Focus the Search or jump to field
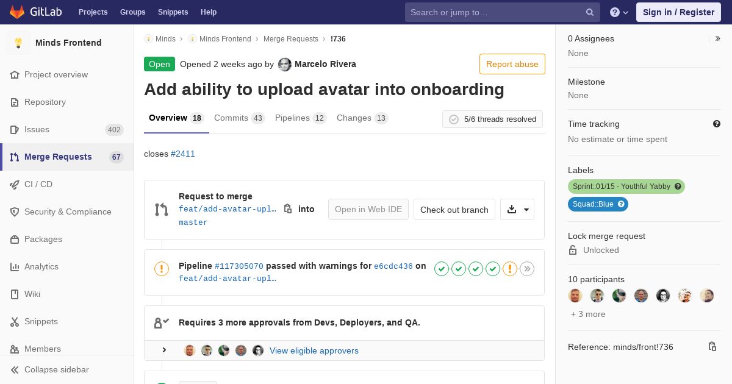The height and width of the screenshot is (384, 732). [503, 12]
